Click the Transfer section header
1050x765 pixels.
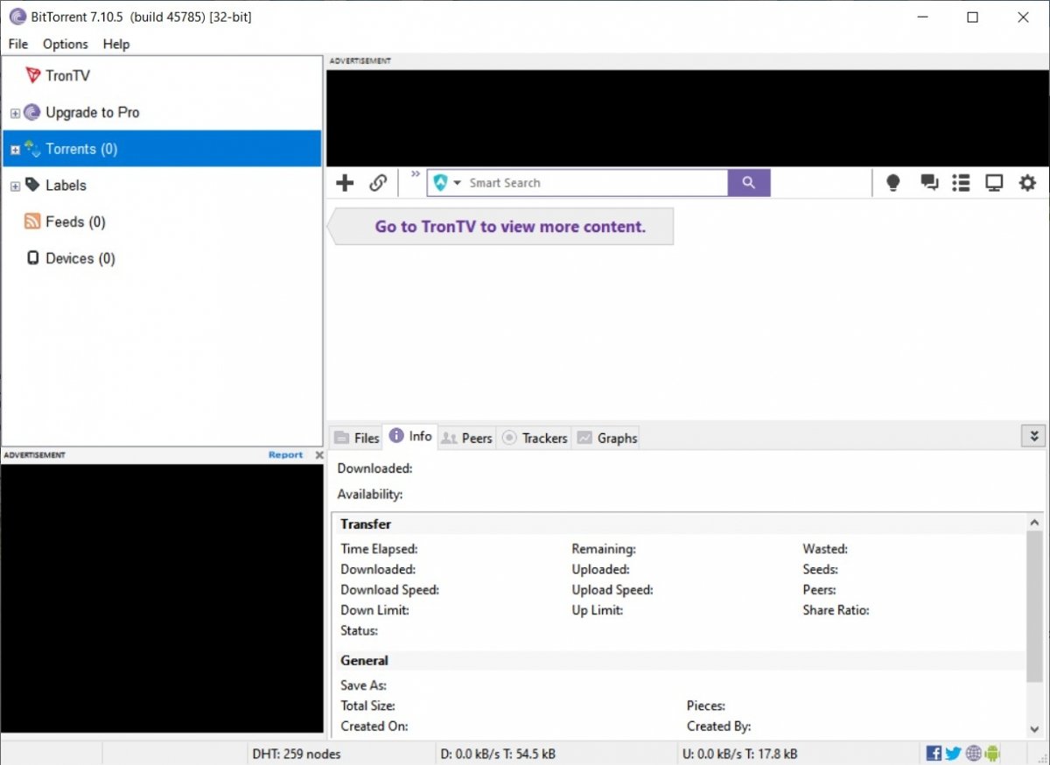(366, 524)
